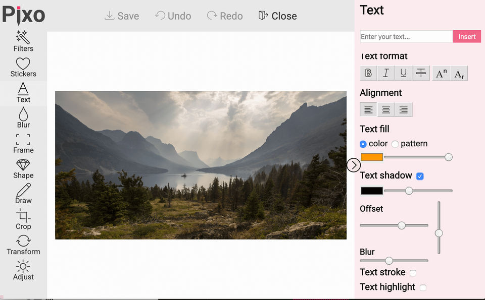Select the Blur tool
This screenshot has width=485, height=300.
[23, 118]
